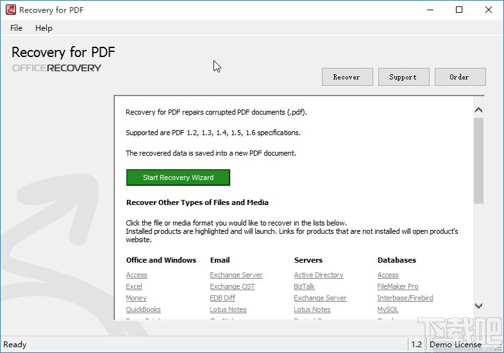
Task: Open the FileMaker Pro link
Action: point(398,286)
